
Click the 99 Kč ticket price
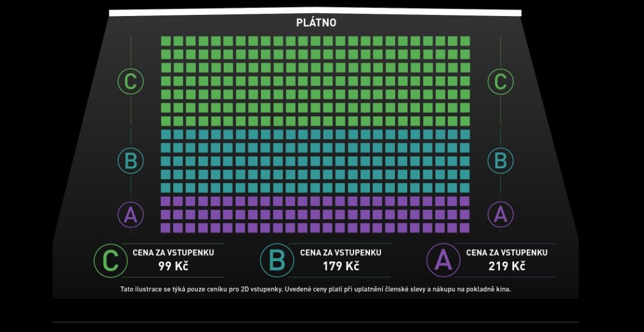click(173, 266)
